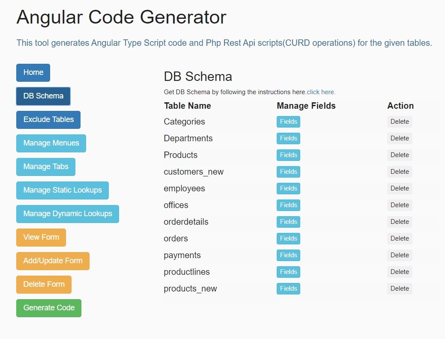Open Fields for customers_new table
Screen dimensions: 445x339
tap(288, 172)
